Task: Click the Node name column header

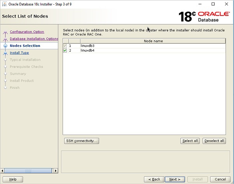Action: [153, 41]
